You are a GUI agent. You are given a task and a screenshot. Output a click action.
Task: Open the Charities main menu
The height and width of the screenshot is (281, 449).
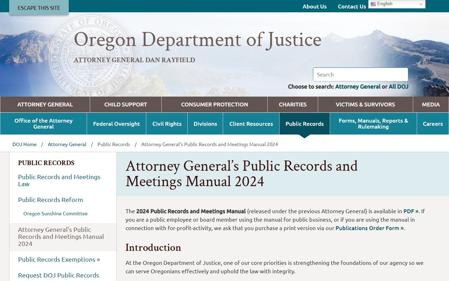click(x=293, y=104)
